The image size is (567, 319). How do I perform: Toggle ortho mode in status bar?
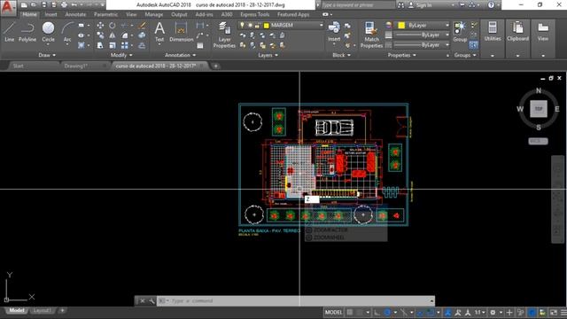point(377,312)
